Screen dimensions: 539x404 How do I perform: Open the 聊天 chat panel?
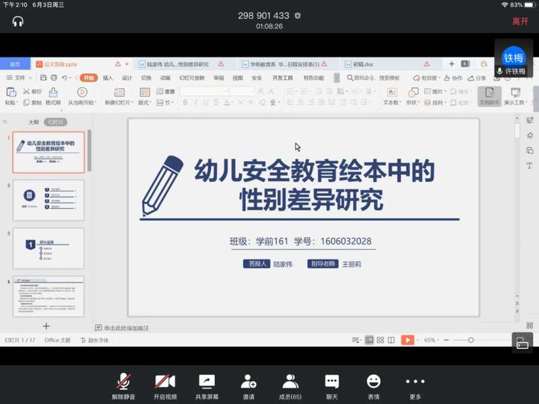[x=331, y=382]
